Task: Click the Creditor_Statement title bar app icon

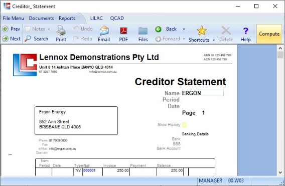Action: (7, 6)
